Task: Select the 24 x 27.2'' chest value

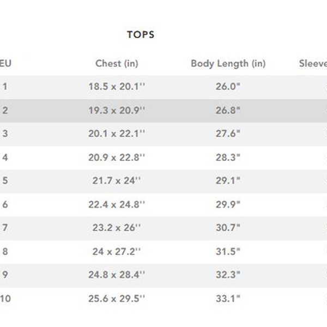Action: coord(117,252)
